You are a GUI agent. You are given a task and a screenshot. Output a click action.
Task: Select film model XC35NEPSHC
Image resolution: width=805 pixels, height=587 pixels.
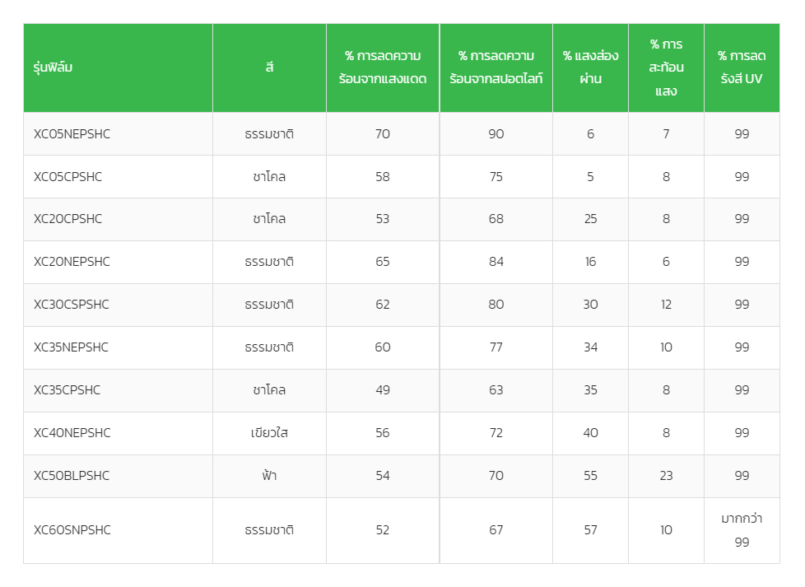71,347
